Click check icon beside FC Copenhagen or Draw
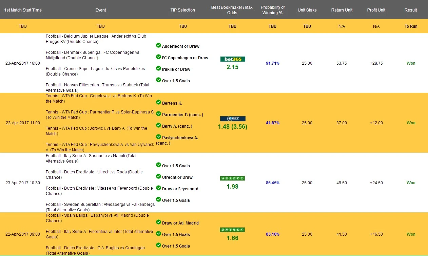 tap(158, 57)
